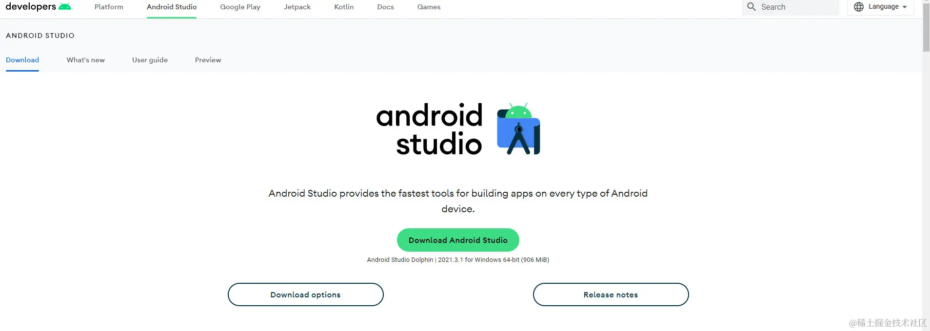Click the 'fastest tools' description text
930x331 pixels.
point(458,201)
